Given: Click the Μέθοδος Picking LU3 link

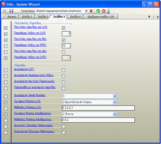Looking at the screenshot, I should coord(27,107).
